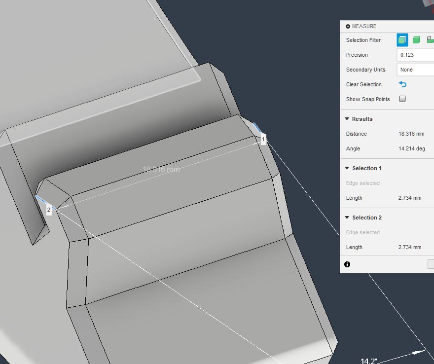Click the Selection 1 Length value
The image size is (434, 364).
pos(410,198)
